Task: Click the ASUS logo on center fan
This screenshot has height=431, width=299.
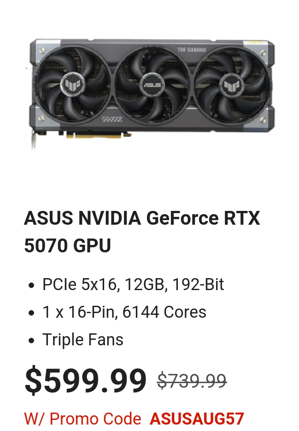Action: (152, 84)
